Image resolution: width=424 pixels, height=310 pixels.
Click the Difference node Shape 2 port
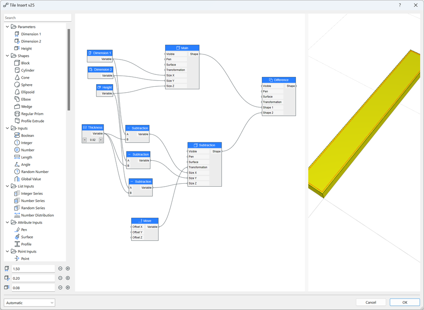pos(262,113)
